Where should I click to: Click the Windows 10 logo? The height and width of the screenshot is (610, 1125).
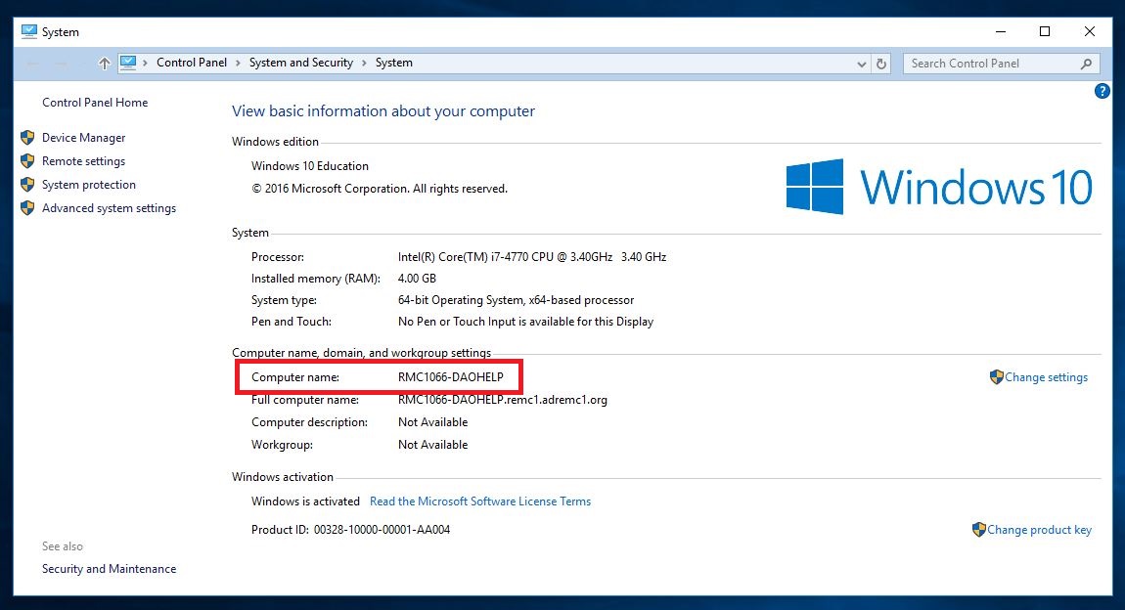coord(939,187)
